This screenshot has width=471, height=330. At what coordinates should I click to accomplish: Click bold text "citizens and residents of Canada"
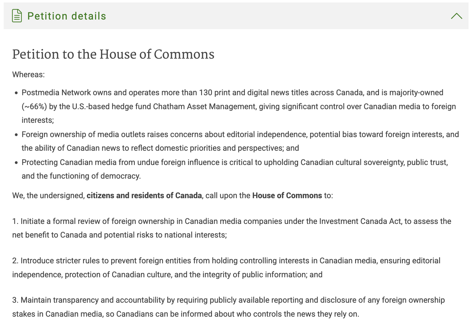(x=144, y=196)
